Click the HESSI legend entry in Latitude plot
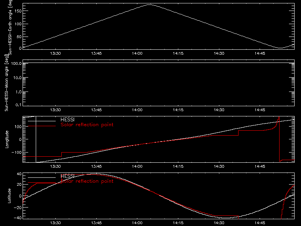 (x=68, y=176)
